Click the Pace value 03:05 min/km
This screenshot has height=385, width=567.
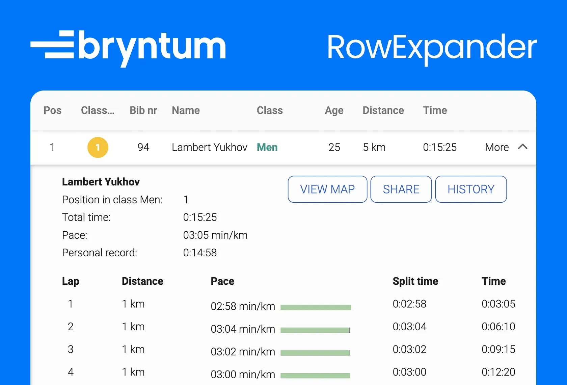pos(215,235)
